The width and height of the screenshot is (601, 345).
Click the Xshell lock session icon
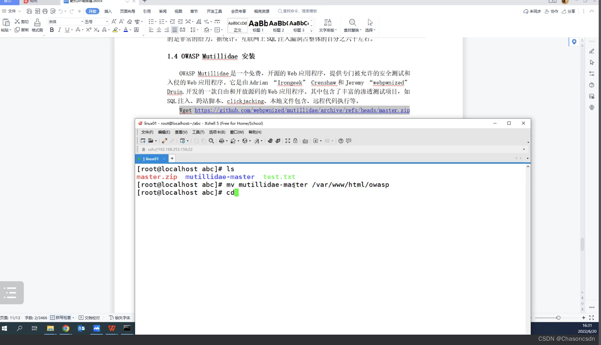[295, 141]
